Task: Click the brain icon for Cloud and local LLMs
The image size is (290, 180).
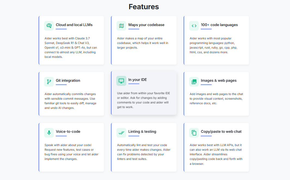Action: pyautogui.click(x=49, y=26)
